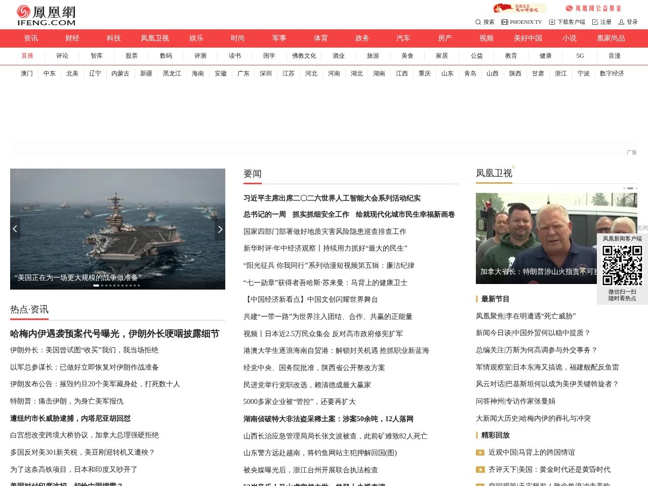Viewport: 648px width, 486px height.
Task: Open the 内蒙古 regional link
Action: (120, 73)
